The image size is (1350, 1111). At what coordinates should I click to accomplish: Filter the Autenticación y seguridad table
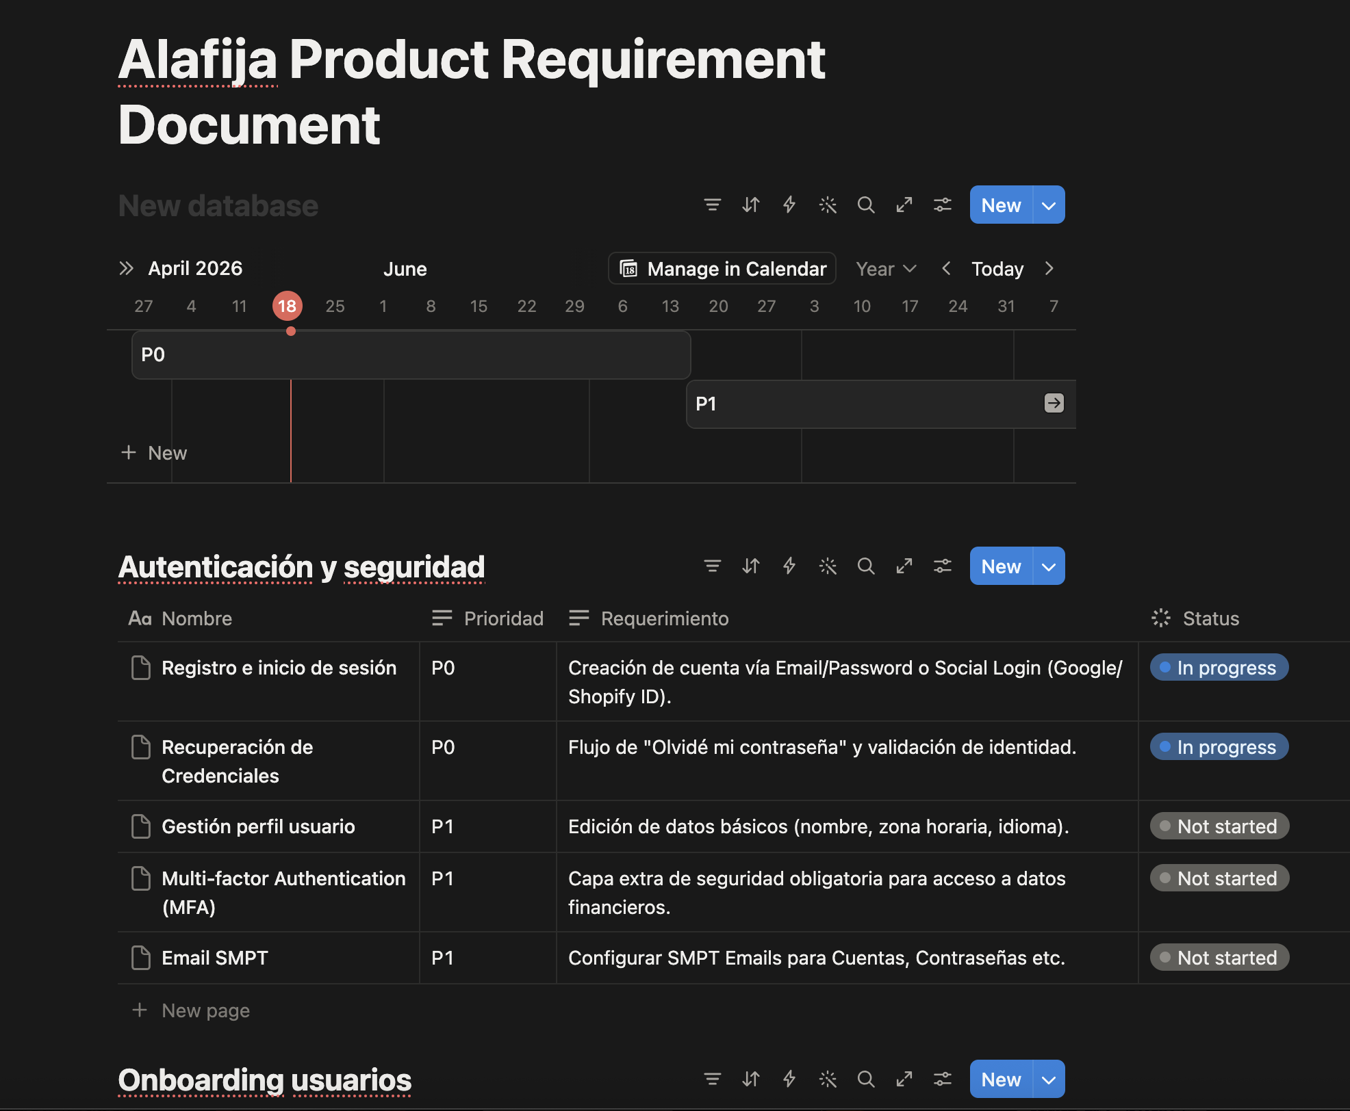(712, 566)
